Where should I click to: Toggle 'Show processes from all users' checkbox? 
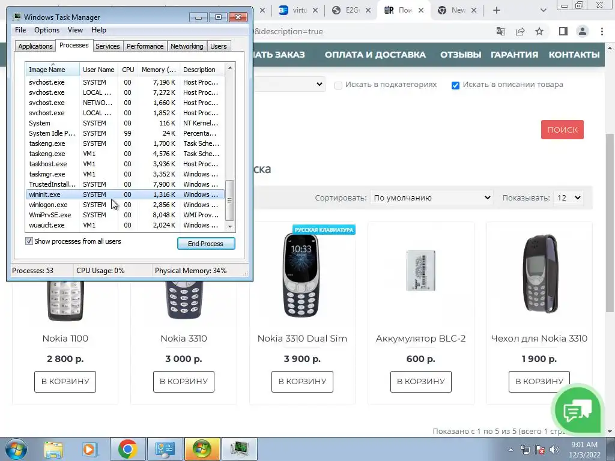point(29,241)
